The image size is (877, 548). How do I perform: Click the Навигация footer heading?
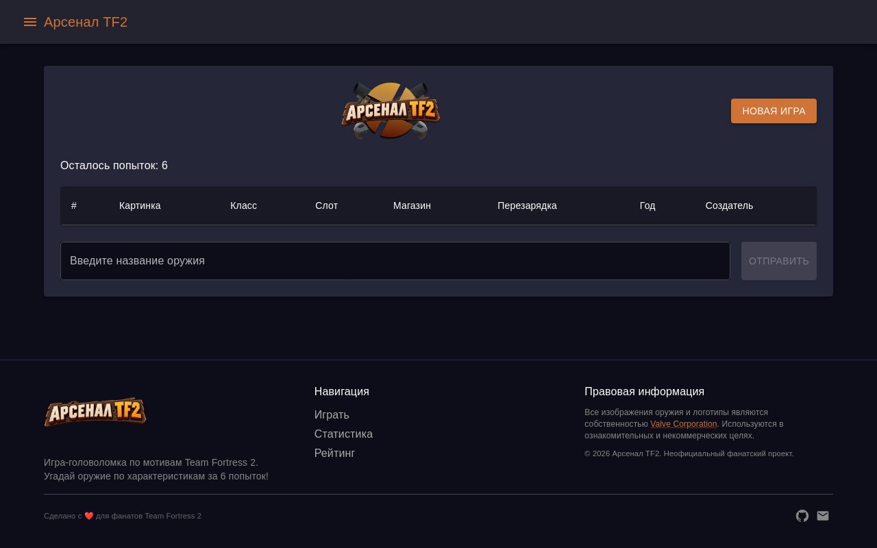[342, 391]
